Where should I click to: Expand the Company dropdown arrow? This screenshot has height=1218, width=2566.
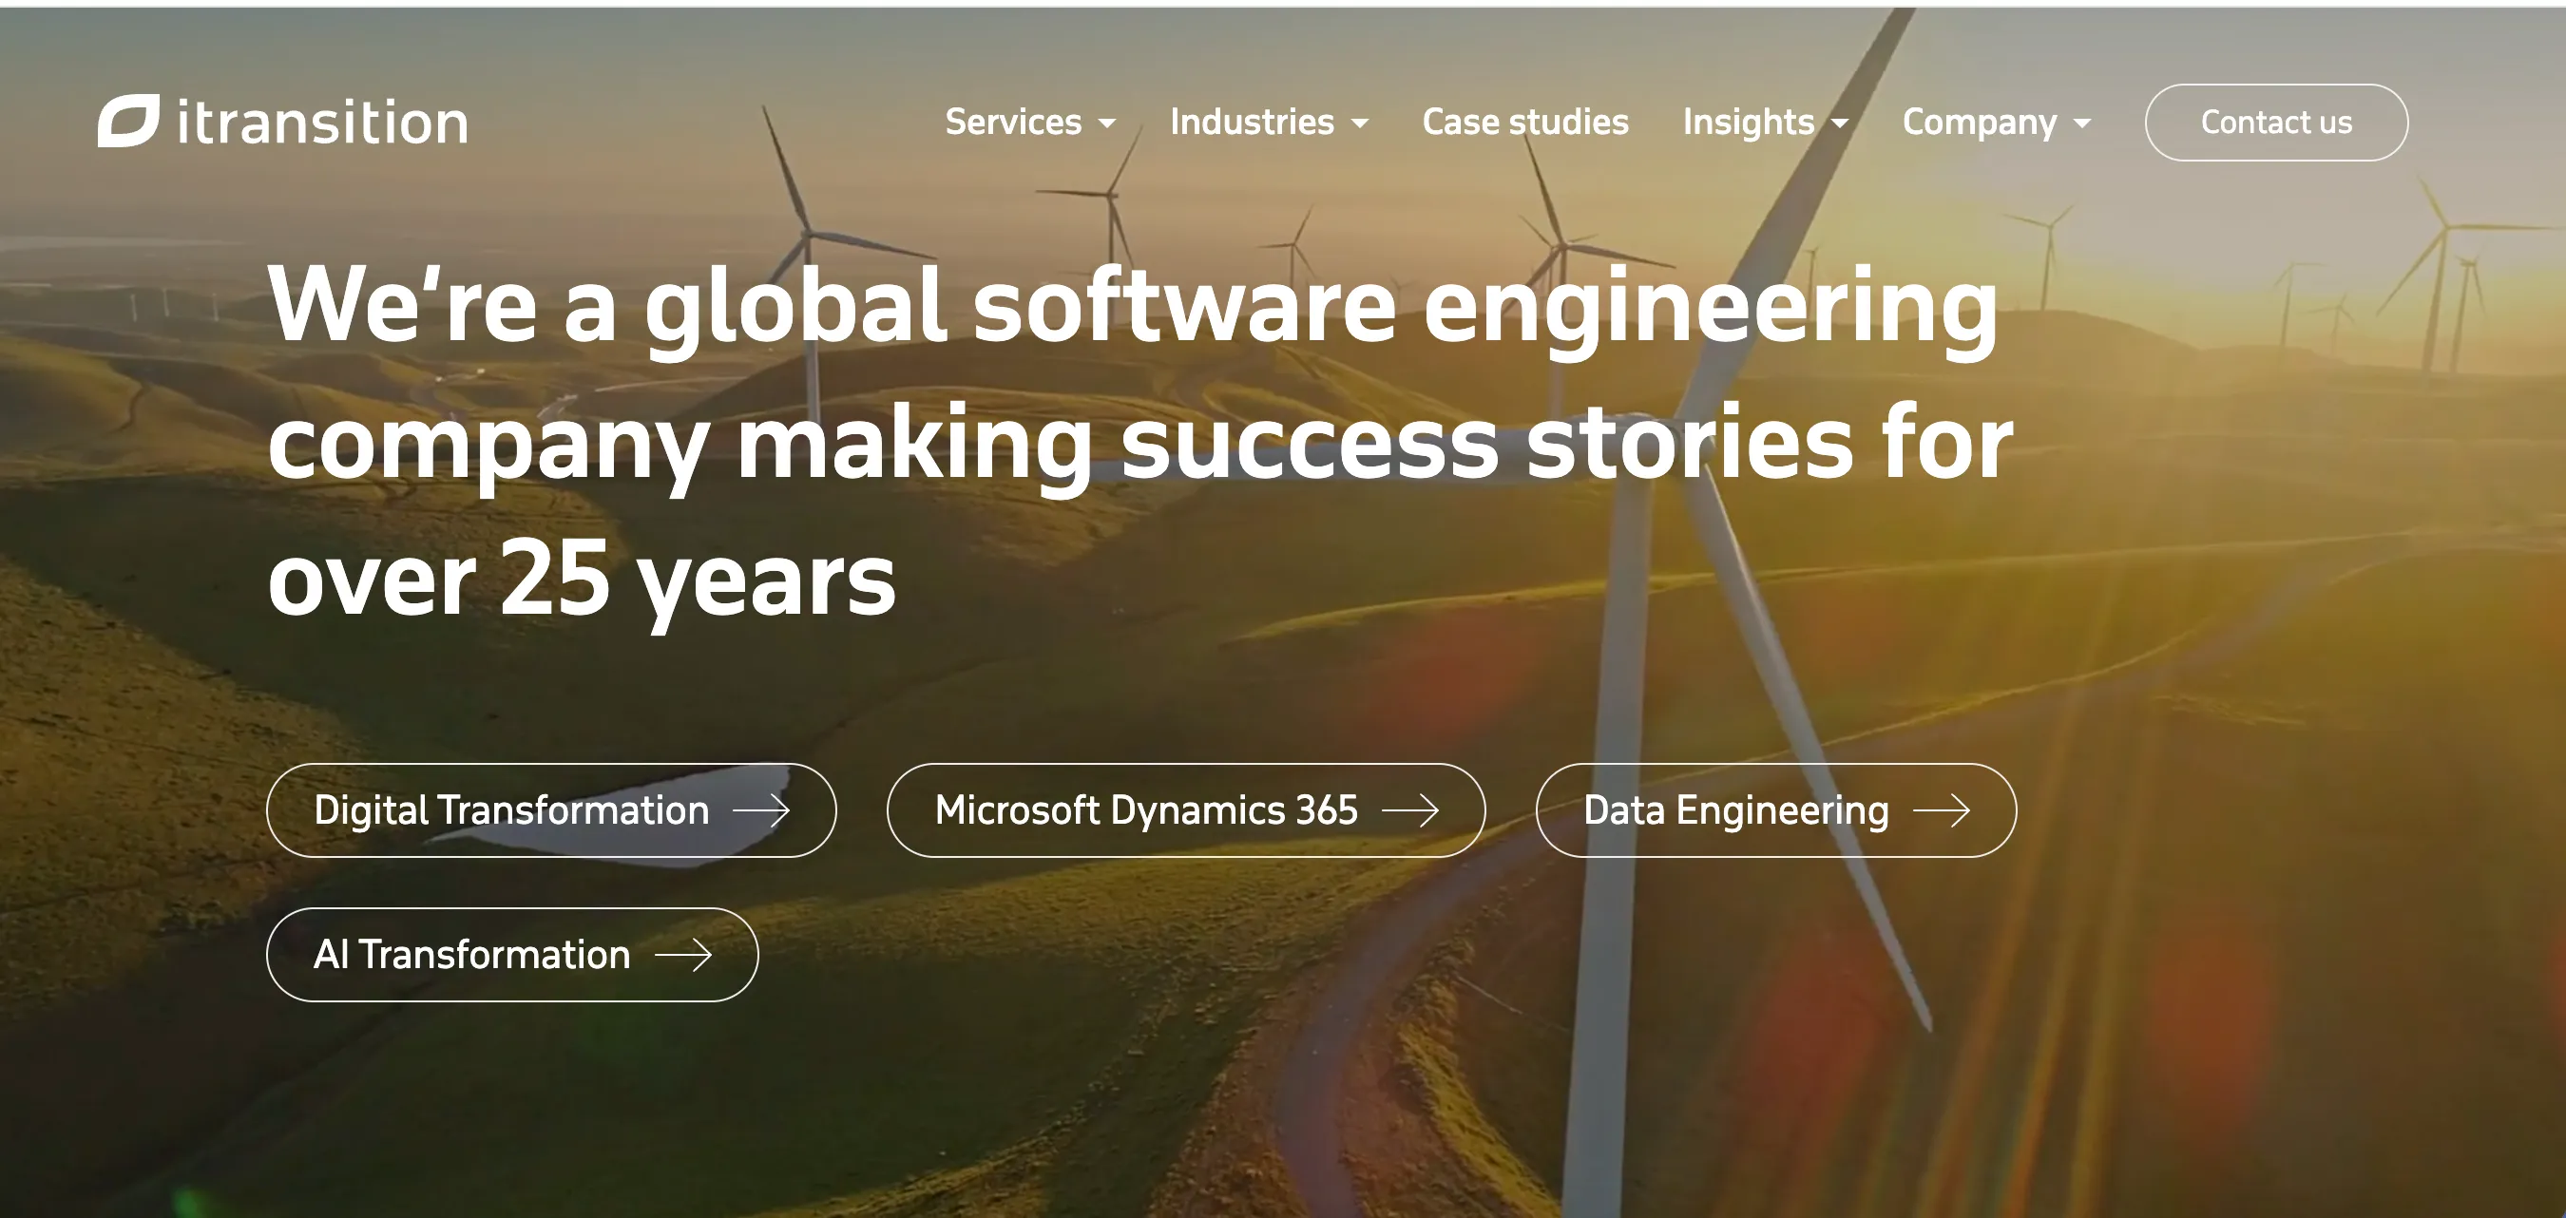(x=2082, y=124)
